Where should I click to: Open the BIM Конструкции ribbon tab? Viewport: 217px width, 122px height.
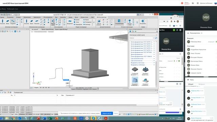(x=101, y=17)
